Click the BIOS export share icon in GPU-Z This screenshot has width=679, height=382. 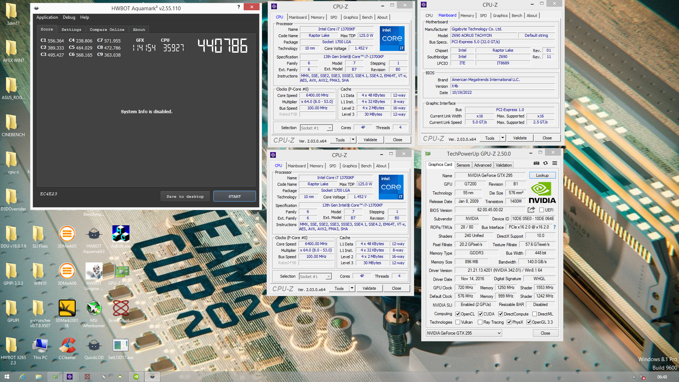point(531,210)
